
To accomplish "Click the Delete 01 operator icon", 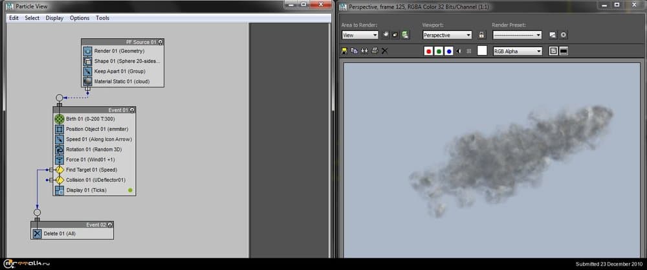I will tap(38, 234).
